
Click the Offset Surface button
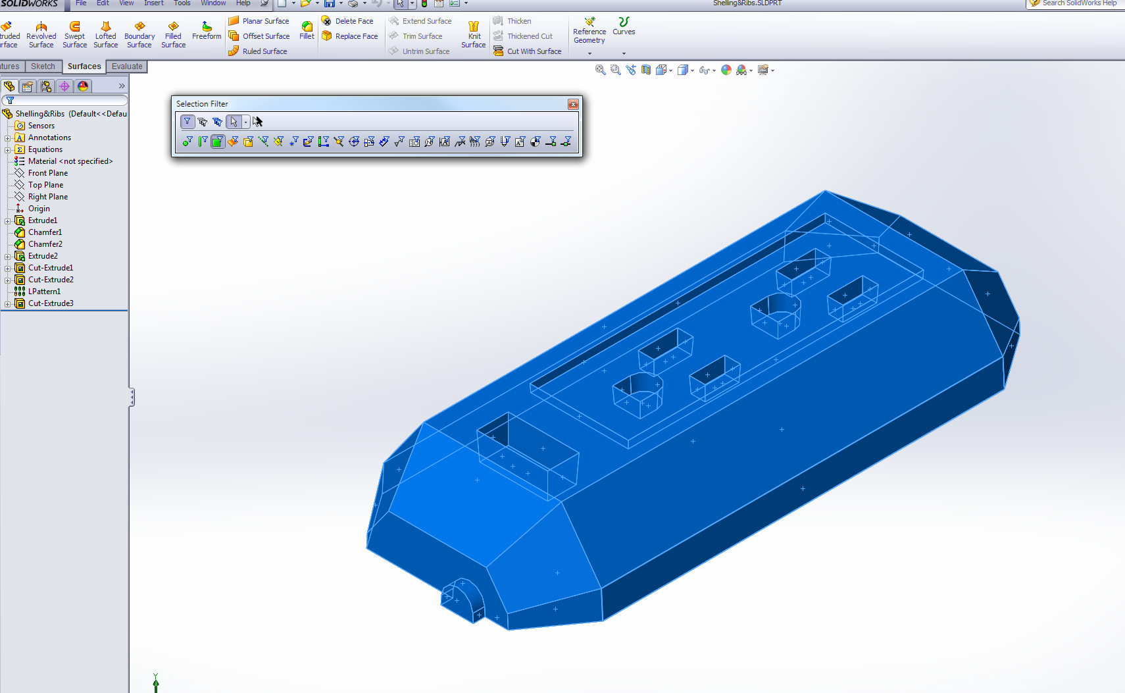(259, 36)
